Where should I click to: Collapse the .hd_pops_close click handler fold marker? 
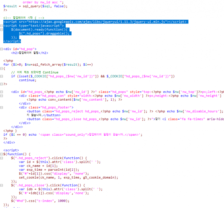(1, 185)
